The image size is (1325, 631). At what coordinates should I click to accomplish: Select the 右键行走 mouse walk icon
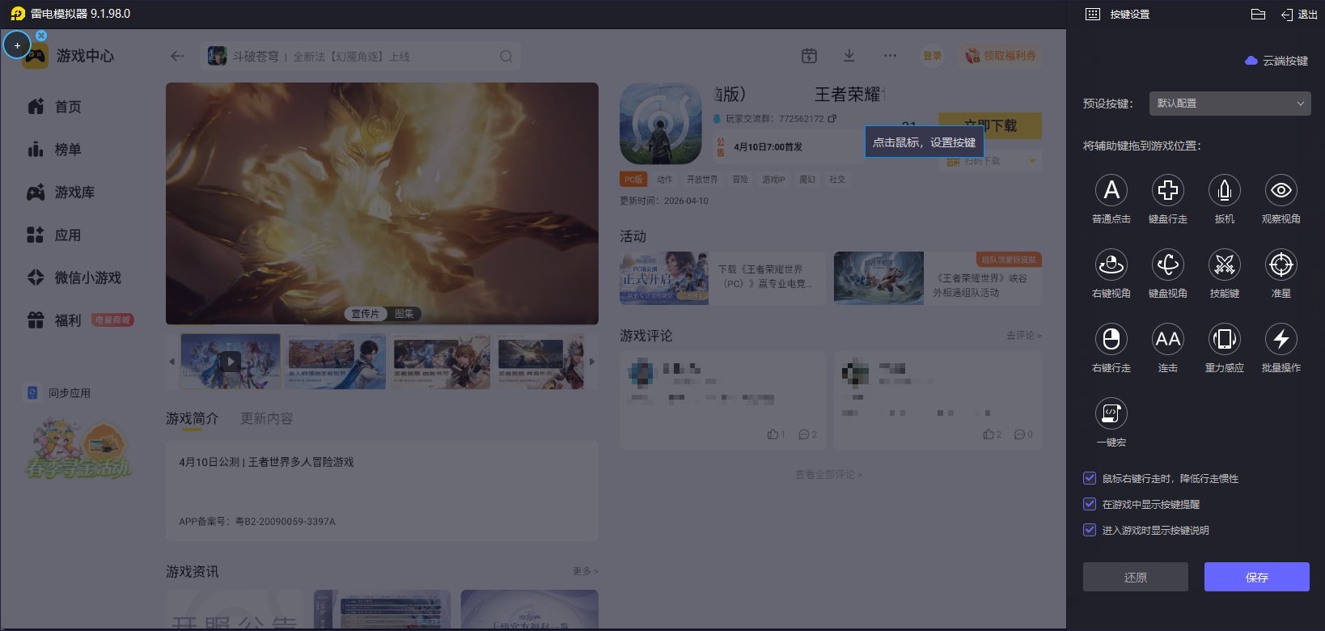1111,339
